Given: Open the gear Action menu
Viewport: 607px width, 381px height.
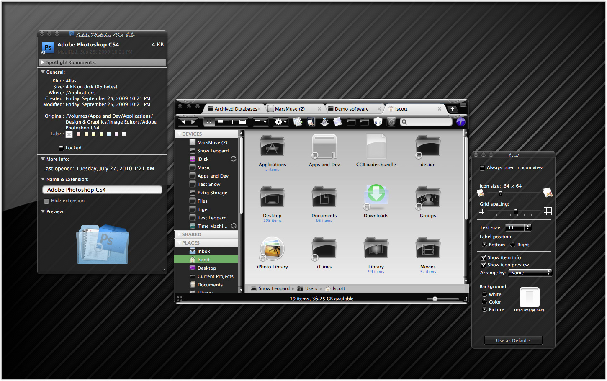Looking at the screenshot, I should 280,122.
